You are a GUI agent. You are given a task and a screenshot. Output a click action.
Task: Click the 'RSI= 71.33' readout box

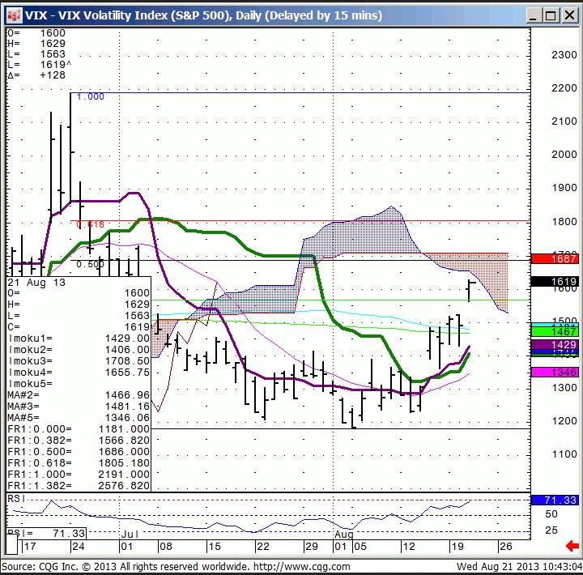[x=46, y=534]
